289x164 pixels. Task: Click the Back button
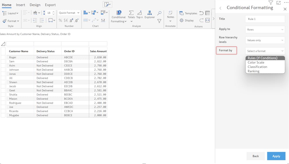click(x=255, y=156)
